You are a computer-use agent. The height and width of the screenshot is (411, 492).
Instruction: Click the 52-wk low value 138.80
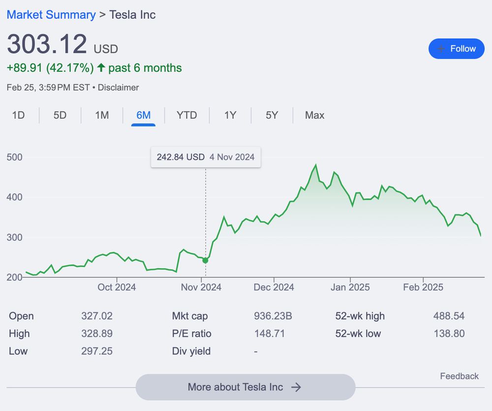pos(449,333)
